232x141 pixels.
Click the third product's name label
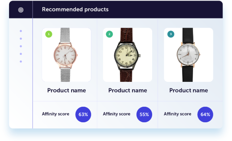[189, 91]
